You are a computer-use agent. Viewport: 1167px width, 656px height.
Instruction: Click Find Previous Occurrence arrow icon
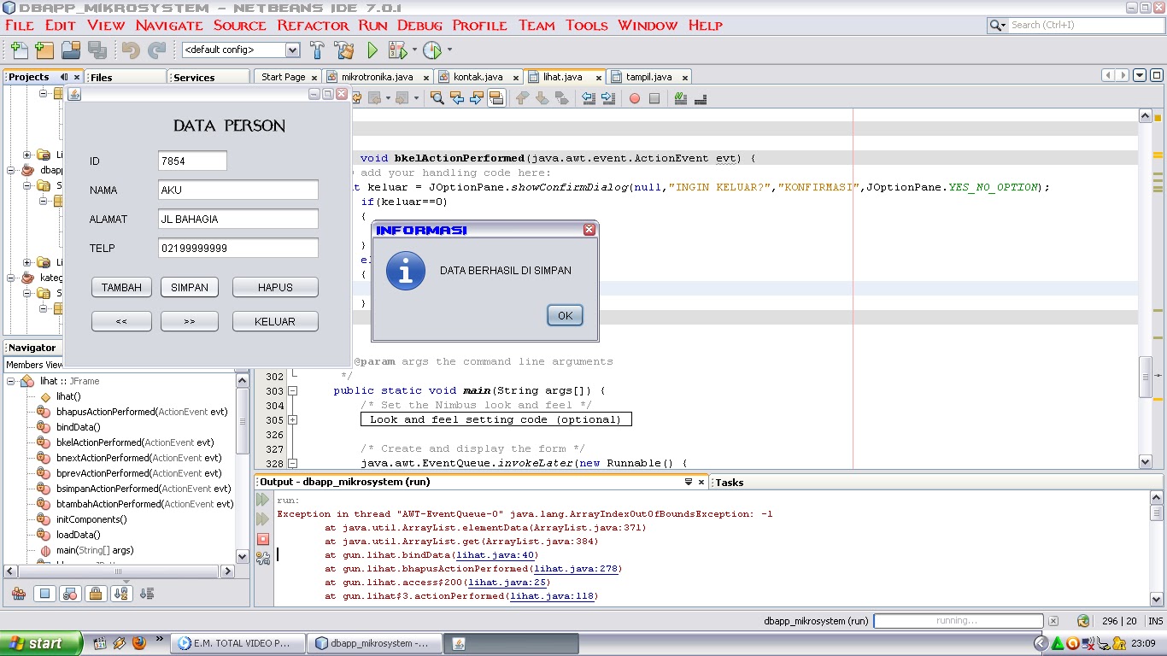point(457,98)
